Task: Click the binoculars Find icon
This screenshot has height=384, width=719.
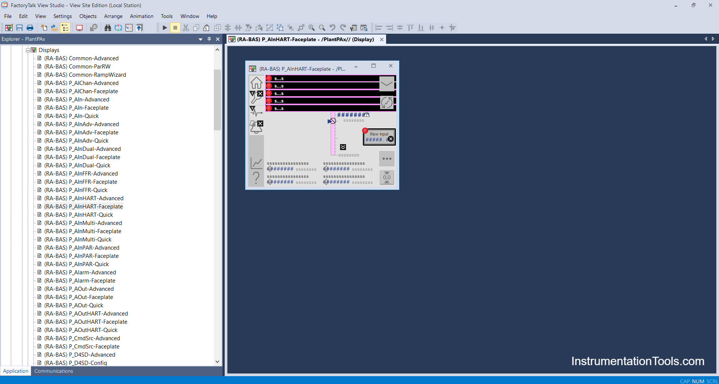Action: click(108, 28)
